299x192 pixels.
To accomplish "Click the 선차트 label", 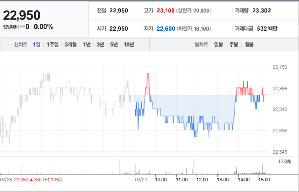I will pos(21,44).
